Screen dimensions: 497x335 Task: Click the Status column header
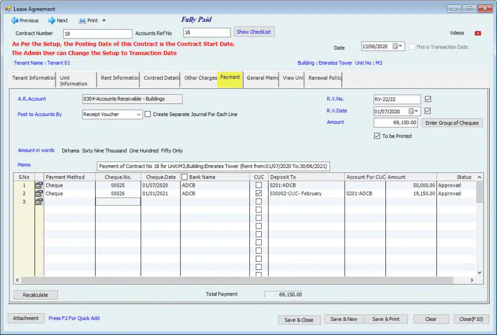456,177
